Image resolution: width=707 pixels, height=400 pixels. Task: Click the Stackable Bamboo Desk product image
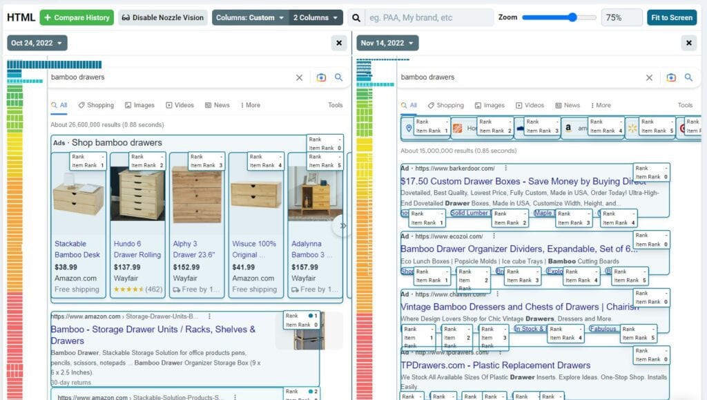pos(79,194)
